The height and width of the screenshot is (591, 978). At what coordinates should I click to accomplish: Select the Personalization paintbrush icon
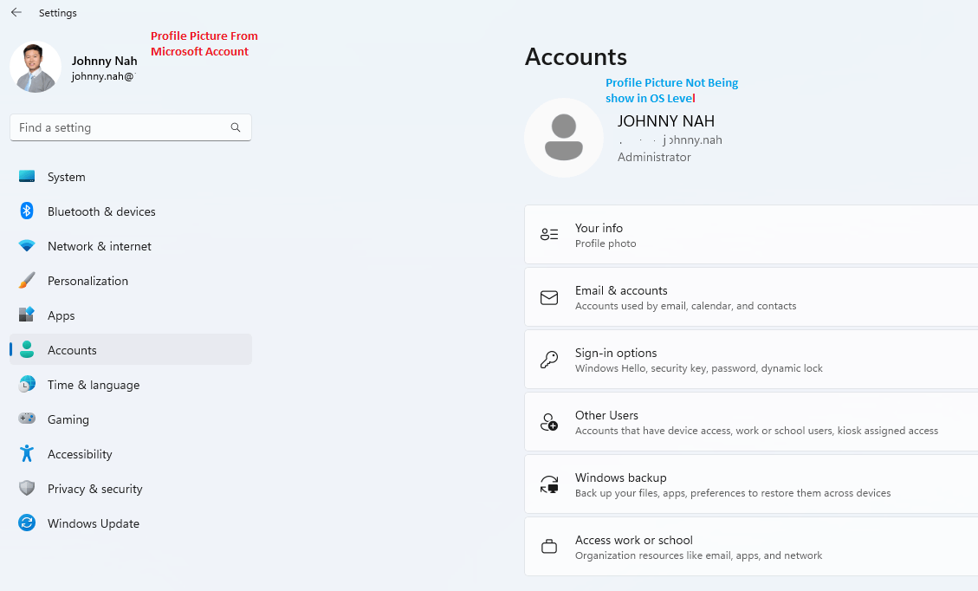(x=26, y=281)
